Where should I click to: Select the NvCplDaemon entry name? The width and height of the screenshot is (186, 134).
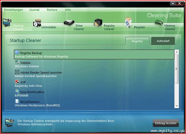[x=30, y=102]
